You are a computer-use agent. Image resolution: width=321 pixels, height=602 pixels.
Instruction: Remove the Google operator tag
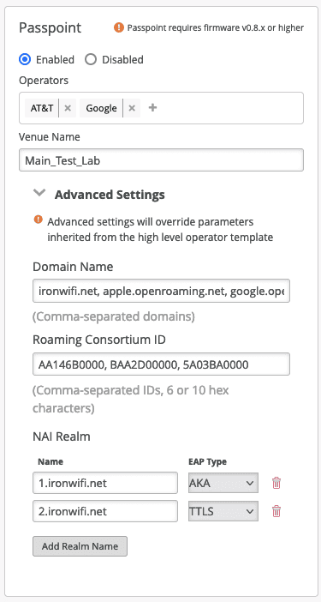(x=132, y=108)
